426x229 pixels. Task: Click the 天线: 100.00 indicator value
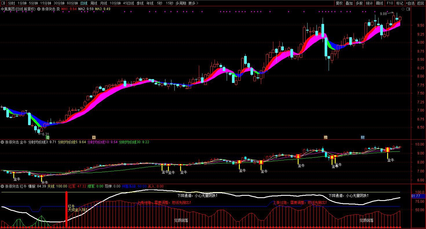pyautogui.click(x=57, y=186)
